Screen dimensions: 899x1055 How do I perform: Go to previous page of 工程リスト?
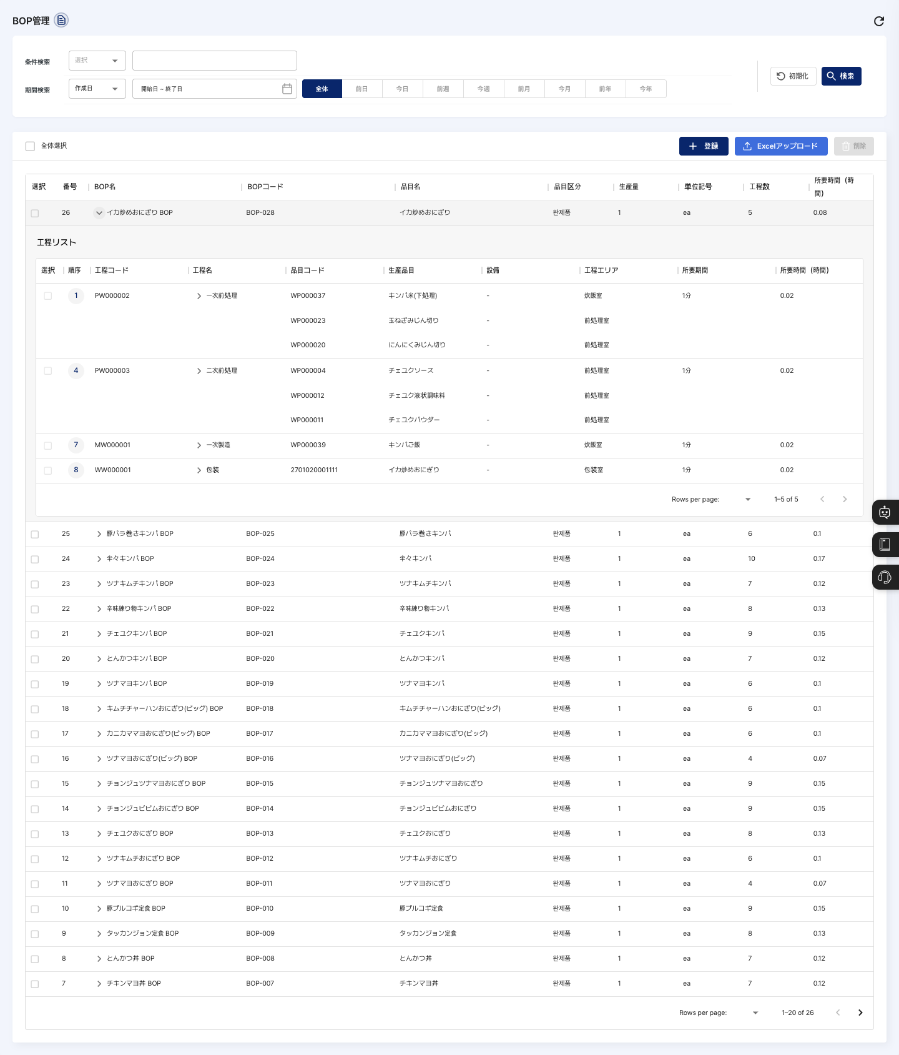click(822, 499)
